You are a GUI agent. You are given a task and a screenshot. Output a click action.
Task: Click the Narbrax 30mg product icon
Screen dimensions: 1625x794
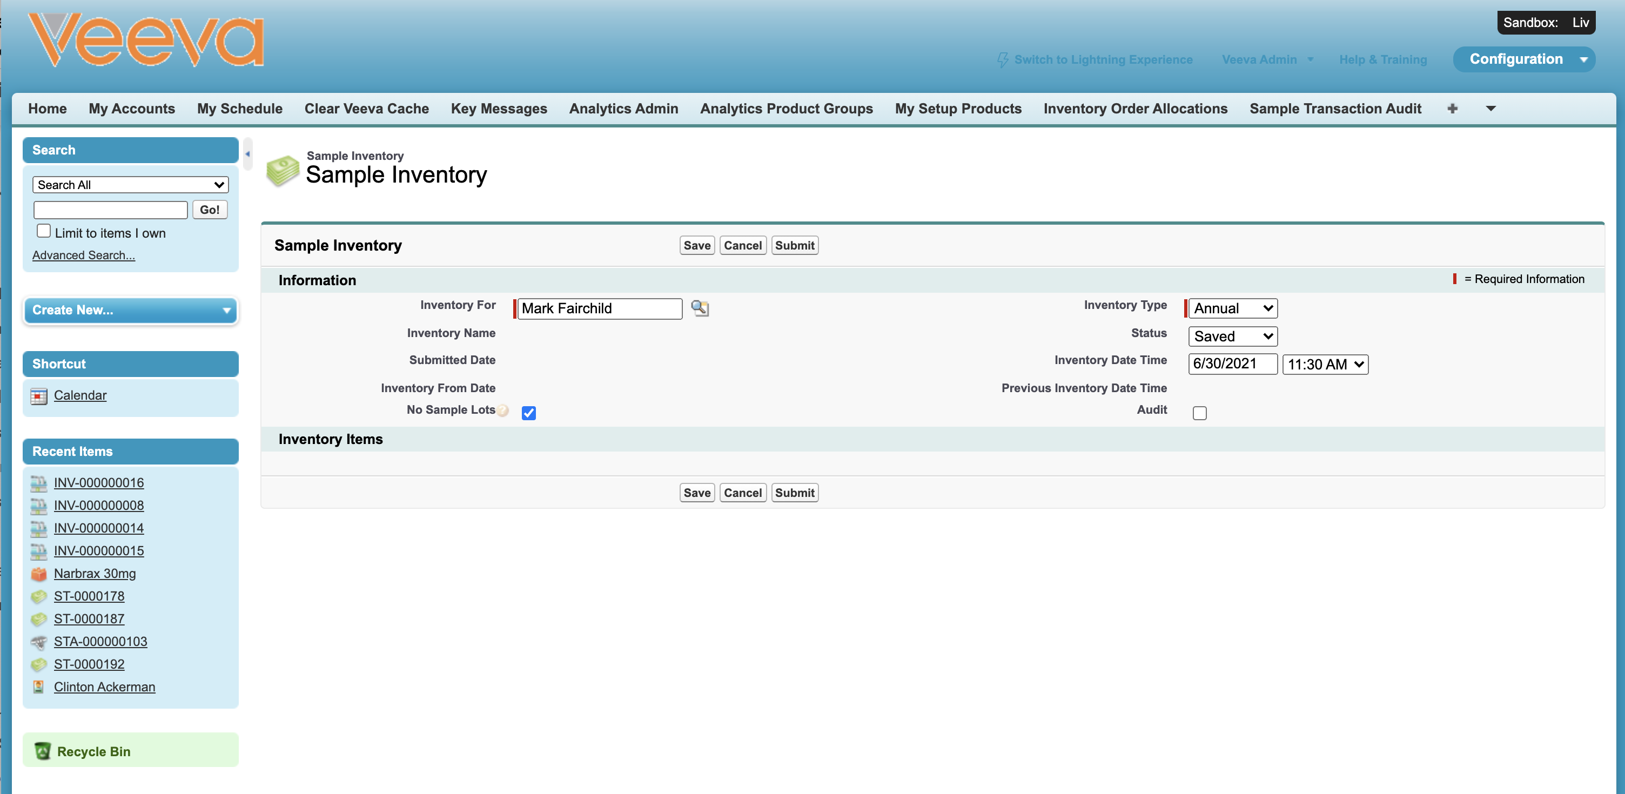(x=39, y=574)
